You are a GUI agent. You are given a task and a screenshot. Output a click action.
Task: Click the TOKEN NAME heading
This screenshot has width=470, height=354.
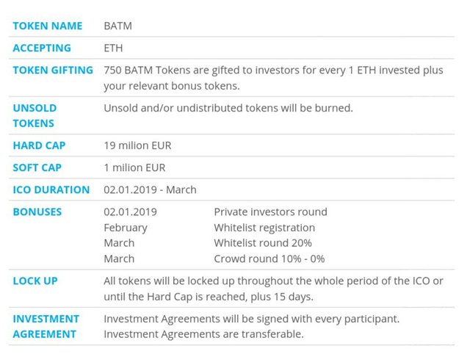pos(48,26)
